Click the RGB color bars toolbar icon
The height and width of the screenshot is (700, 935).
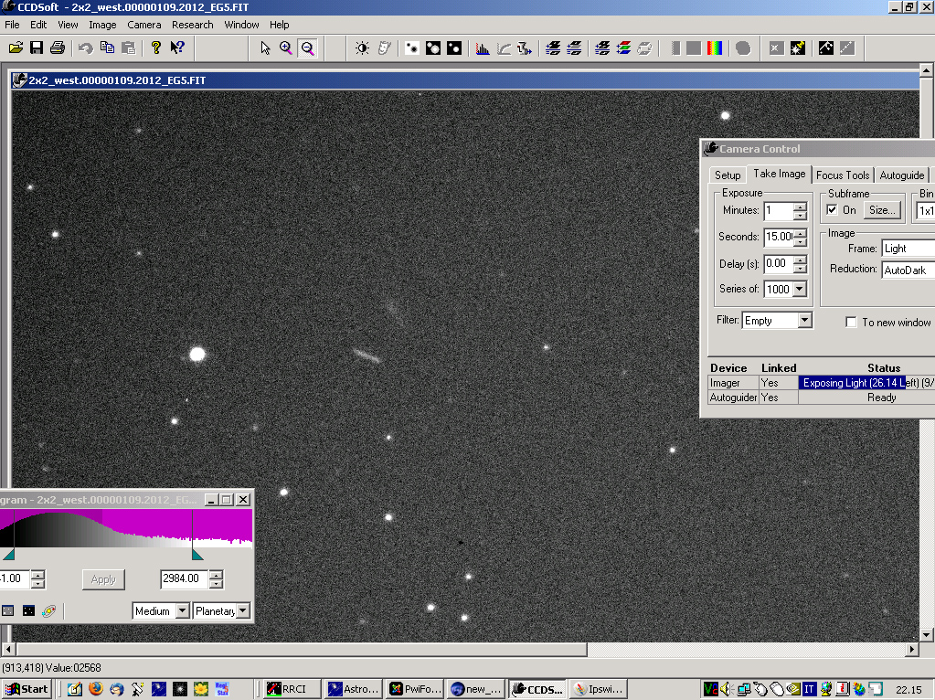[x=716, y=48]
